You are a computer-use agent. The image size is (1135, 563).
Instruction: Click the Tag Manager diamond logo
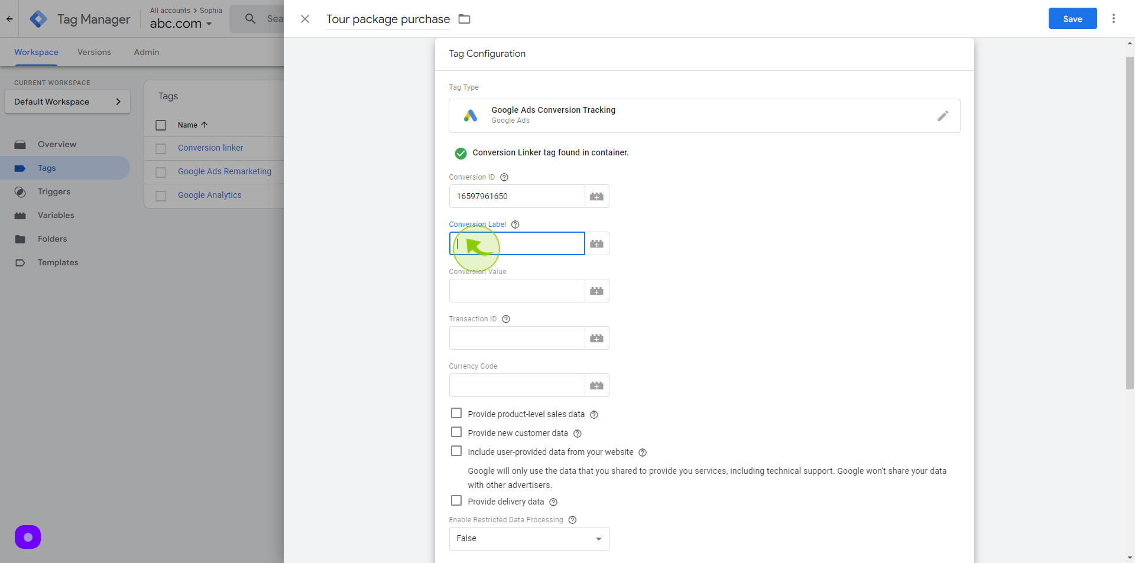[x=38, y=19]
